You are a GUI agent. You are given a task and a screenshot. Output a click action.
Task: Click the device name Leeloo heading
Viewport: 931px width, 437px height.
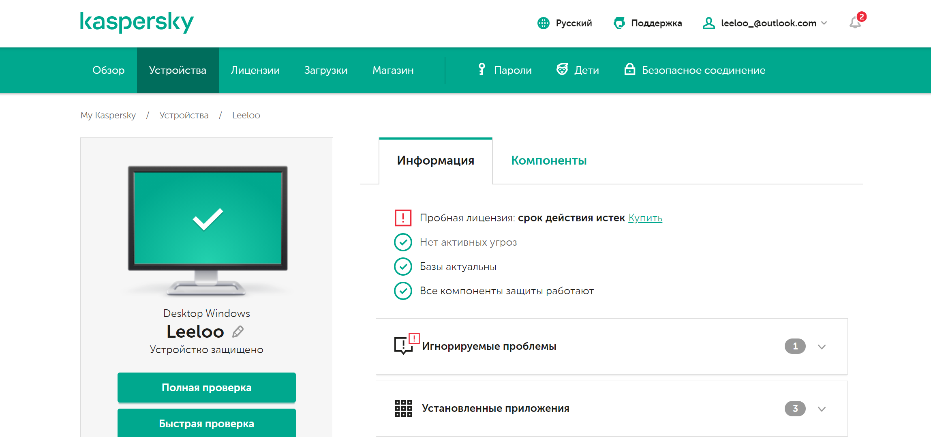[x=195, y=332]
